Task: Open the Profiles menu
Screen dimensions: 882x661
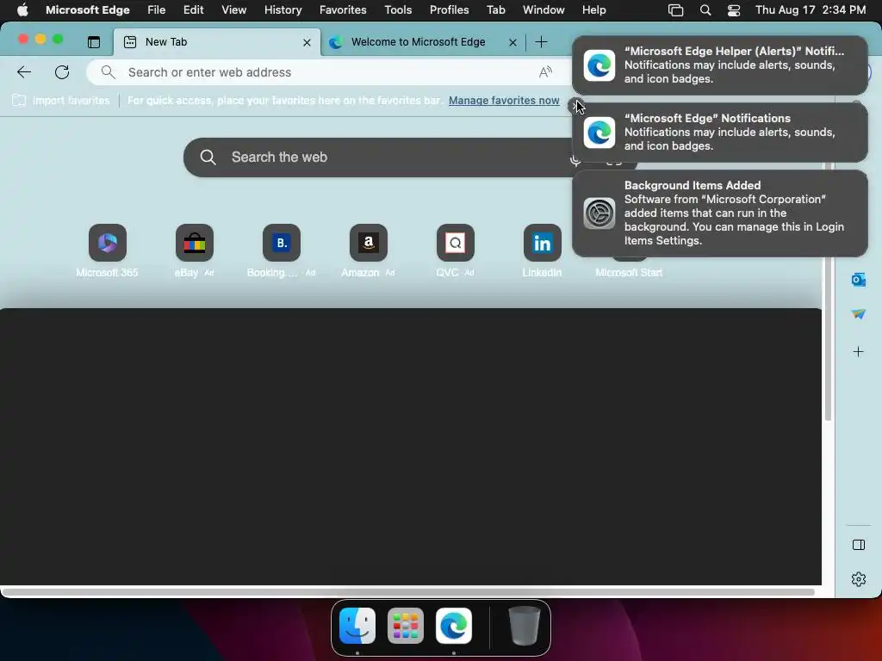Action: click(449, 10)
